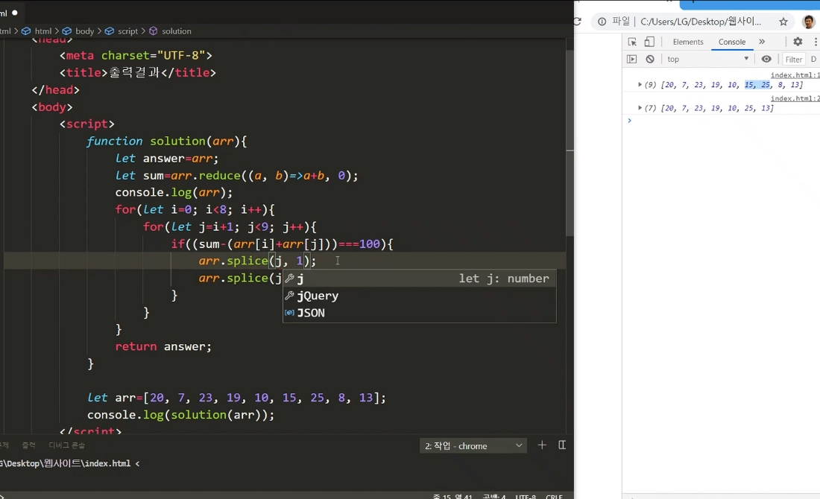Open live expression eye icon in console

pyautogui.click(x=766, y=59)
